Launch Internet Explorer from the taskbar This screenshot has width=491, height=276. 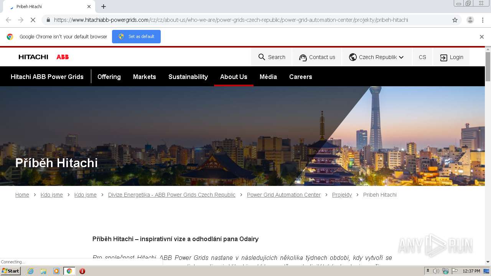click(x=30, y=271)
